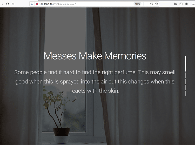The height and width of the screenshot is (145, 195).
Task: Open the hamburger application menu
Action: [192, 4]
